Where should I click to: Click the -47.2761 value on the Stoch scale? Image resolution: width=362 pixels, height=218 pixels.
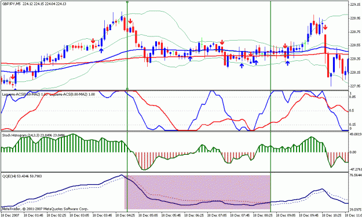(x=356, y=169)
